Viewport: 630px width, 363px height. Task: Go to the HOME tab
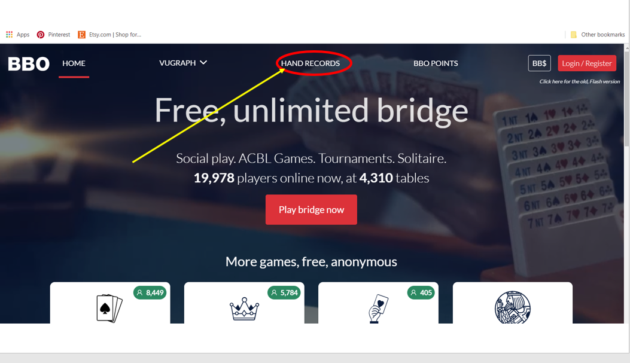(74, 63)
